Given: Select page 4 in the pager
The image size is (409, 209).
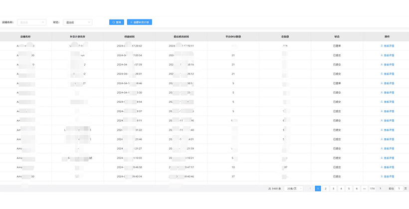Looking at the screenshot, I should pos(341,189).
